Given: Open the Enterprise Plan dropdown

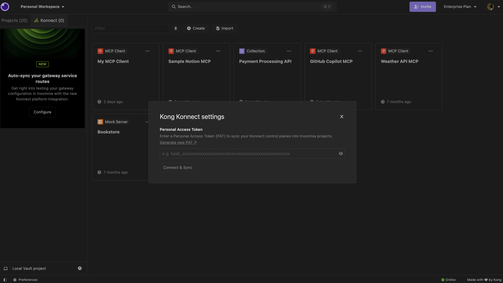Looking at the screenshot, I should 460,7.
